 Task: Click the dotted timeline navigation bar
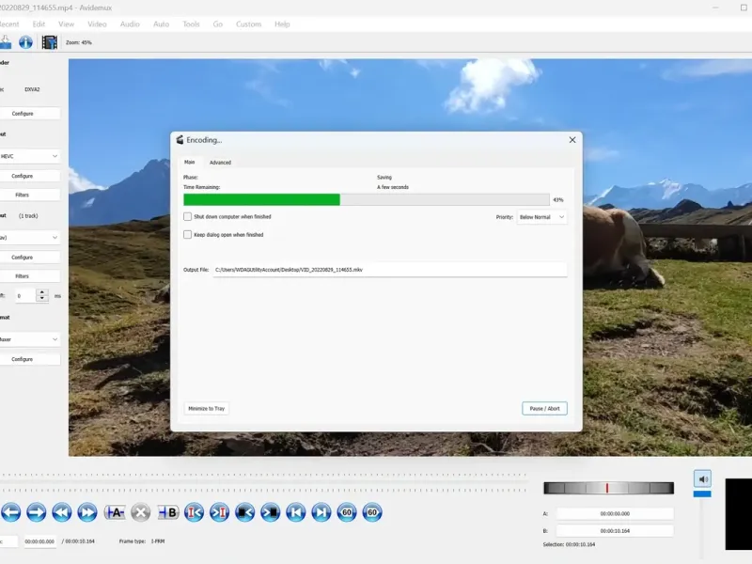(x=264, y=482)
